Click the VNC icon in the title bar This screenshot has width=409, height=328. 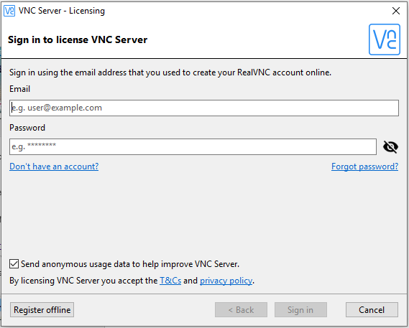[9, 11]
